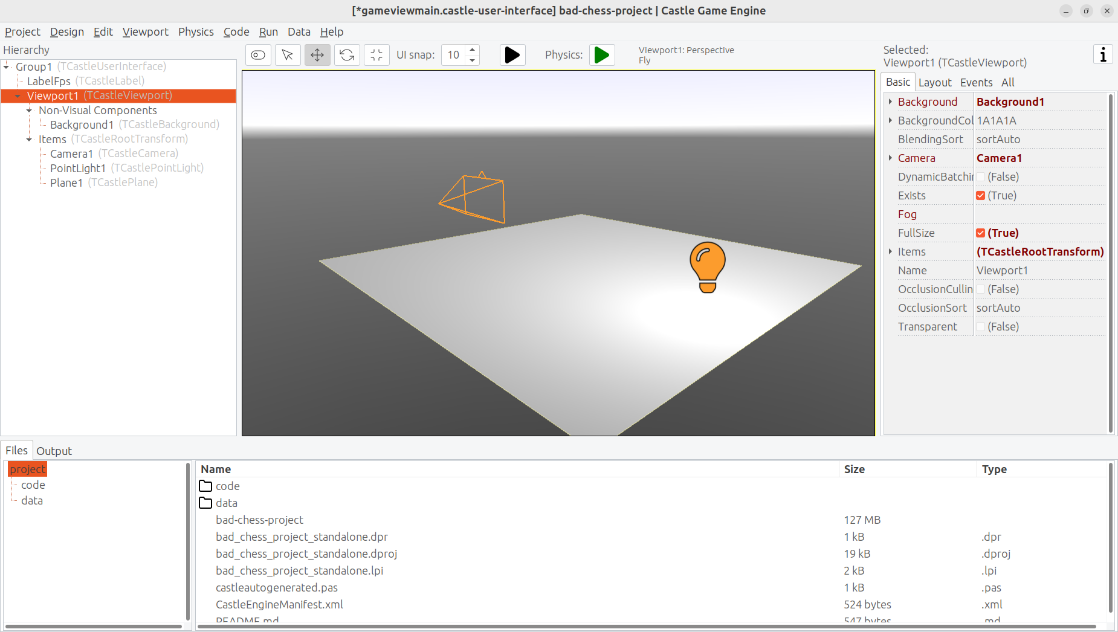The image size is (1118, 632).
Task: Open the Run menu
Action: tap(268, 32)
